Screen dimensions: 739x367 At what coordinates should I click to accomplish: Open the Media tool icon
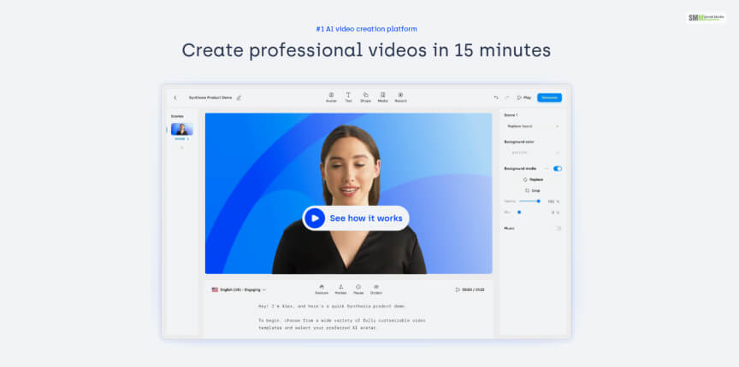(x=382, y=96)
